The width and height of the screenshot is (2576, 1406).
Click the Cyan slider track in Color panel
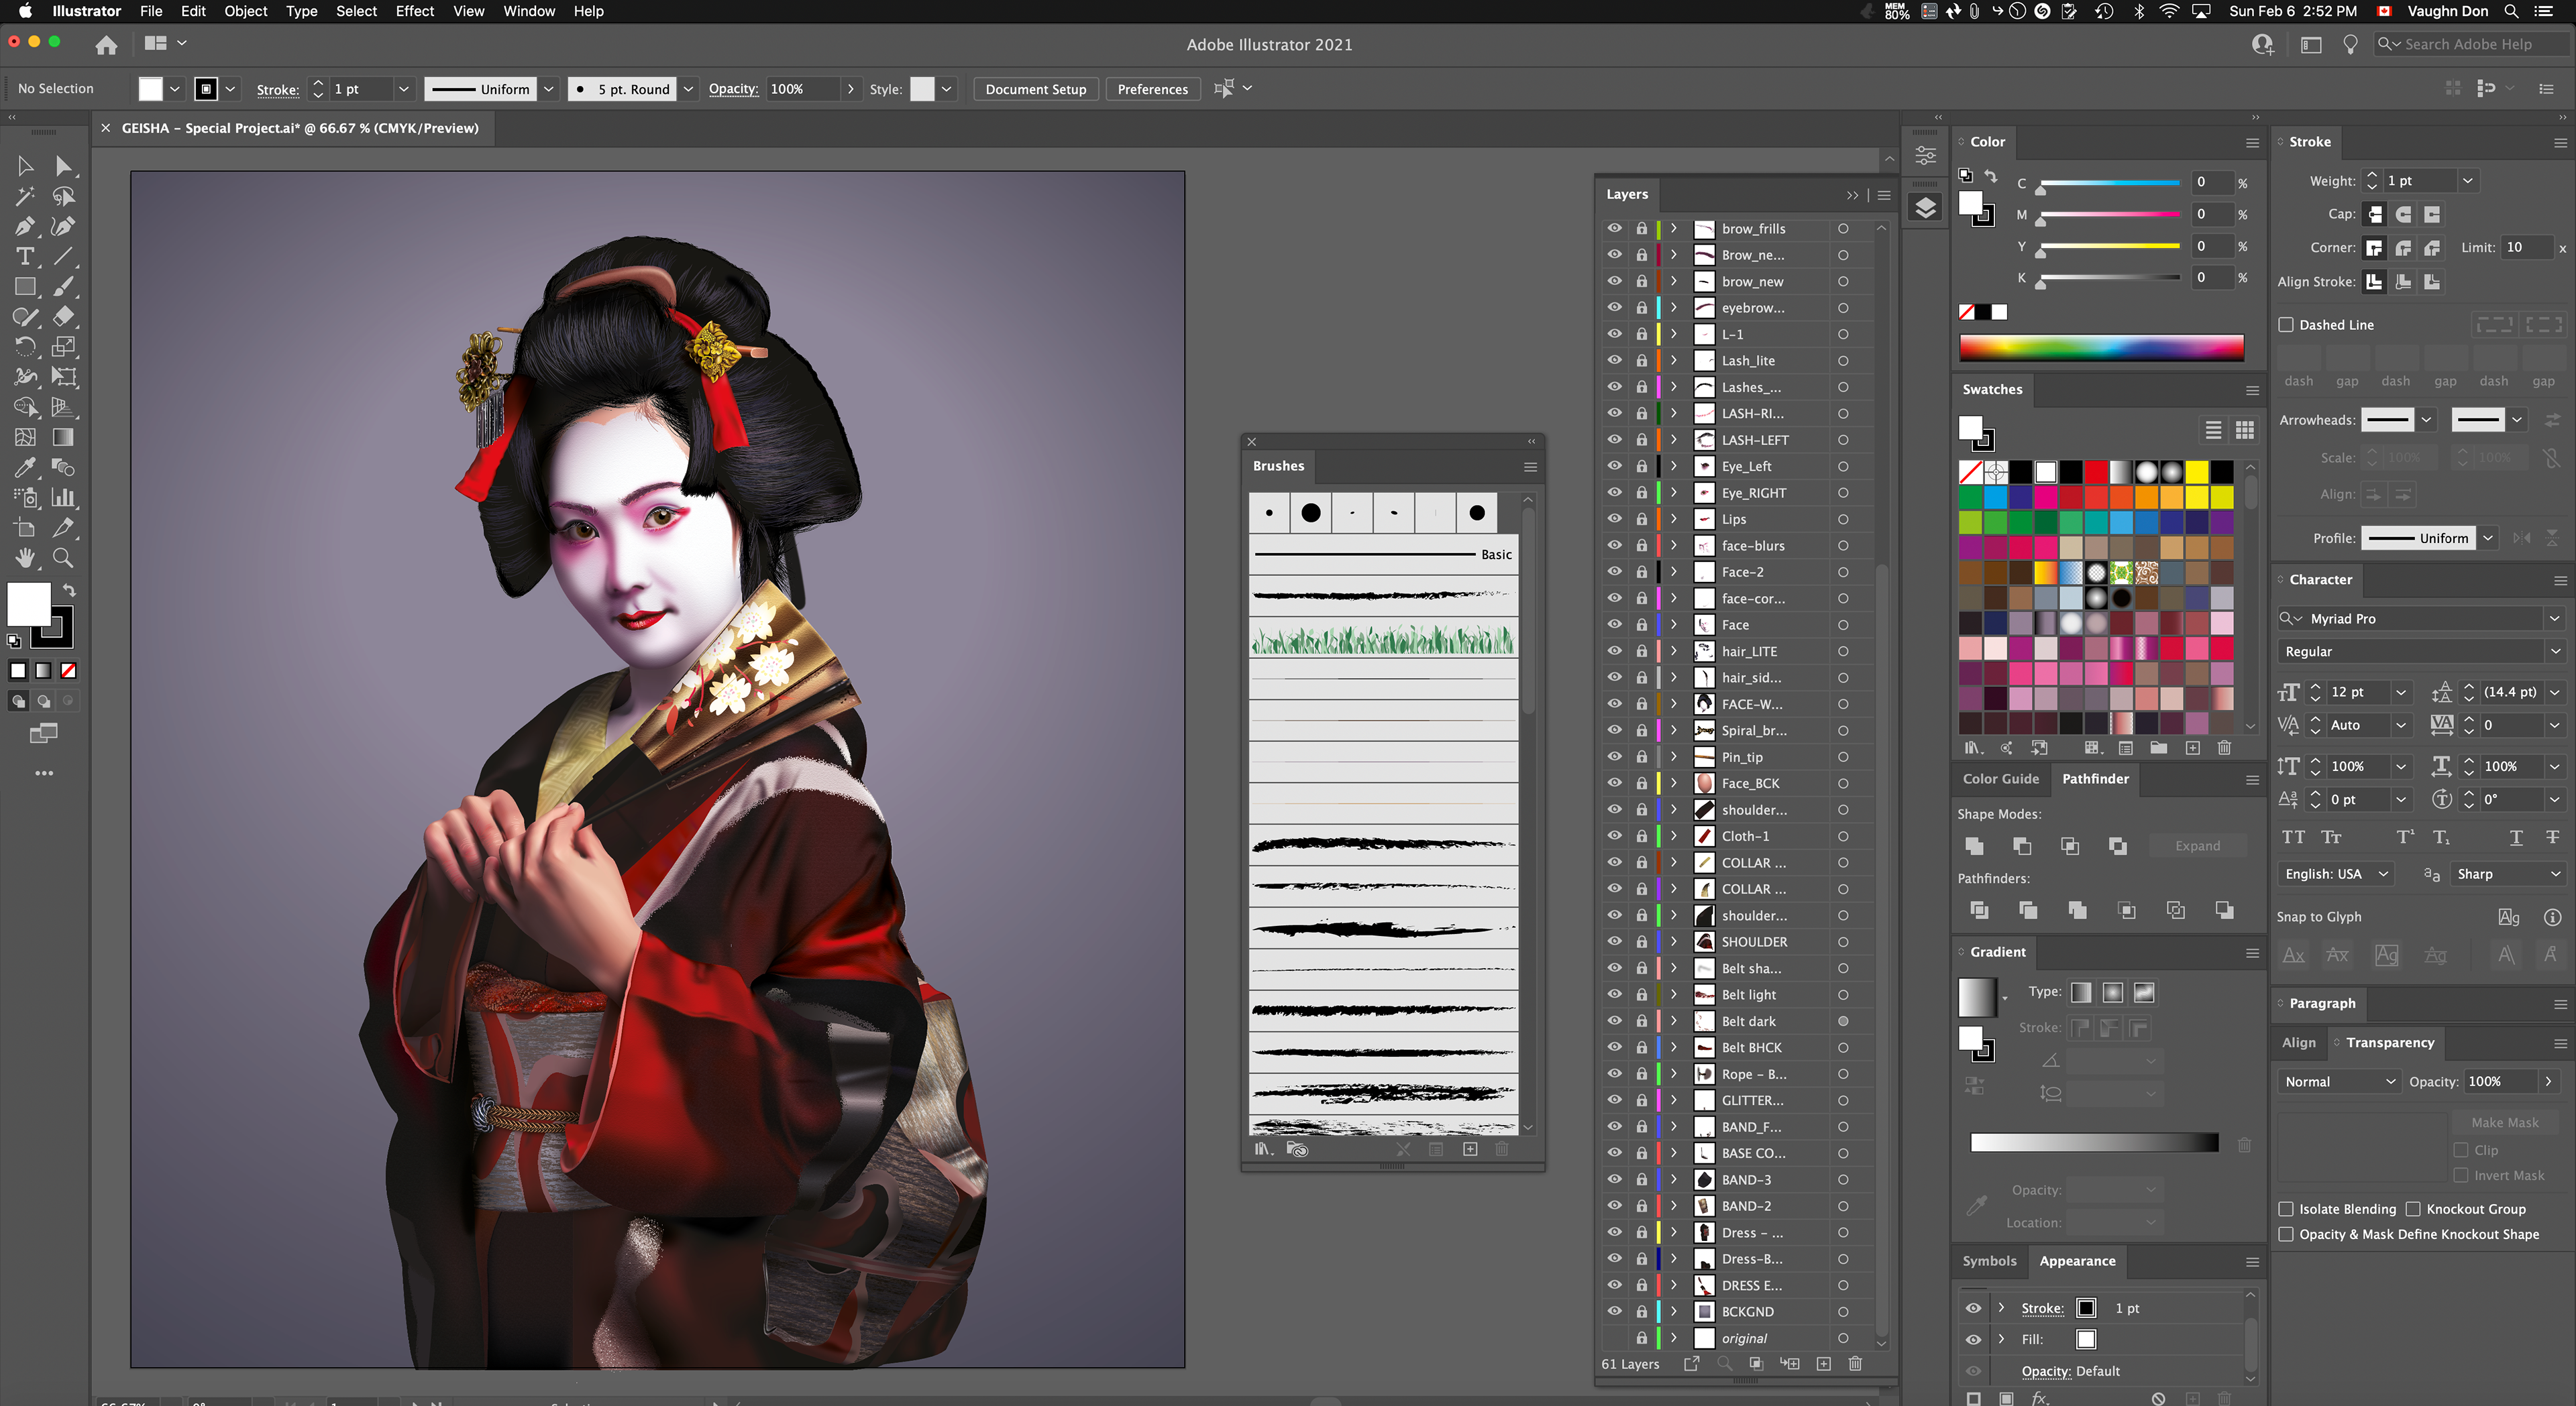[2110, 183]
